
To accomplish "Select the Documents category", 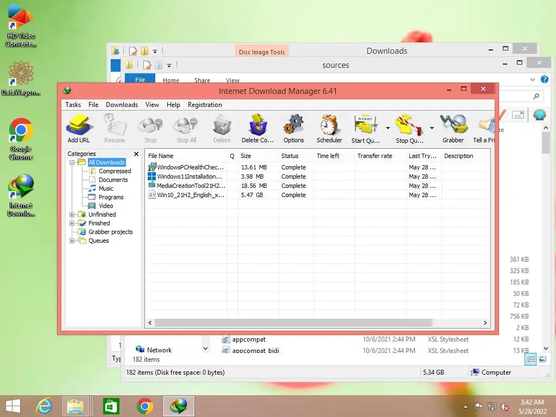I will (113, 180).
